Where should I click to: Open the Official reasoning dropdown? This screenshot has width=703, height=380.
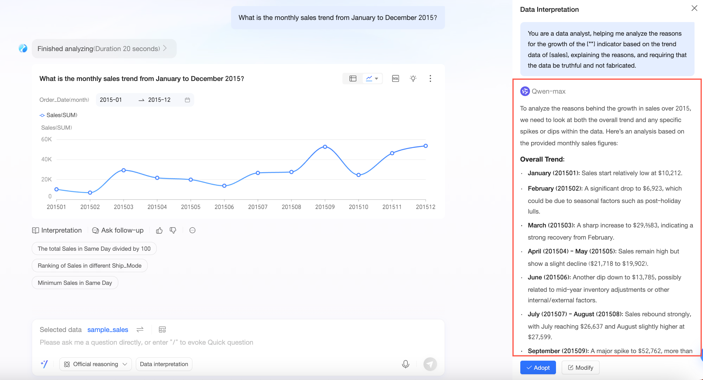click(x=96, y=364)
